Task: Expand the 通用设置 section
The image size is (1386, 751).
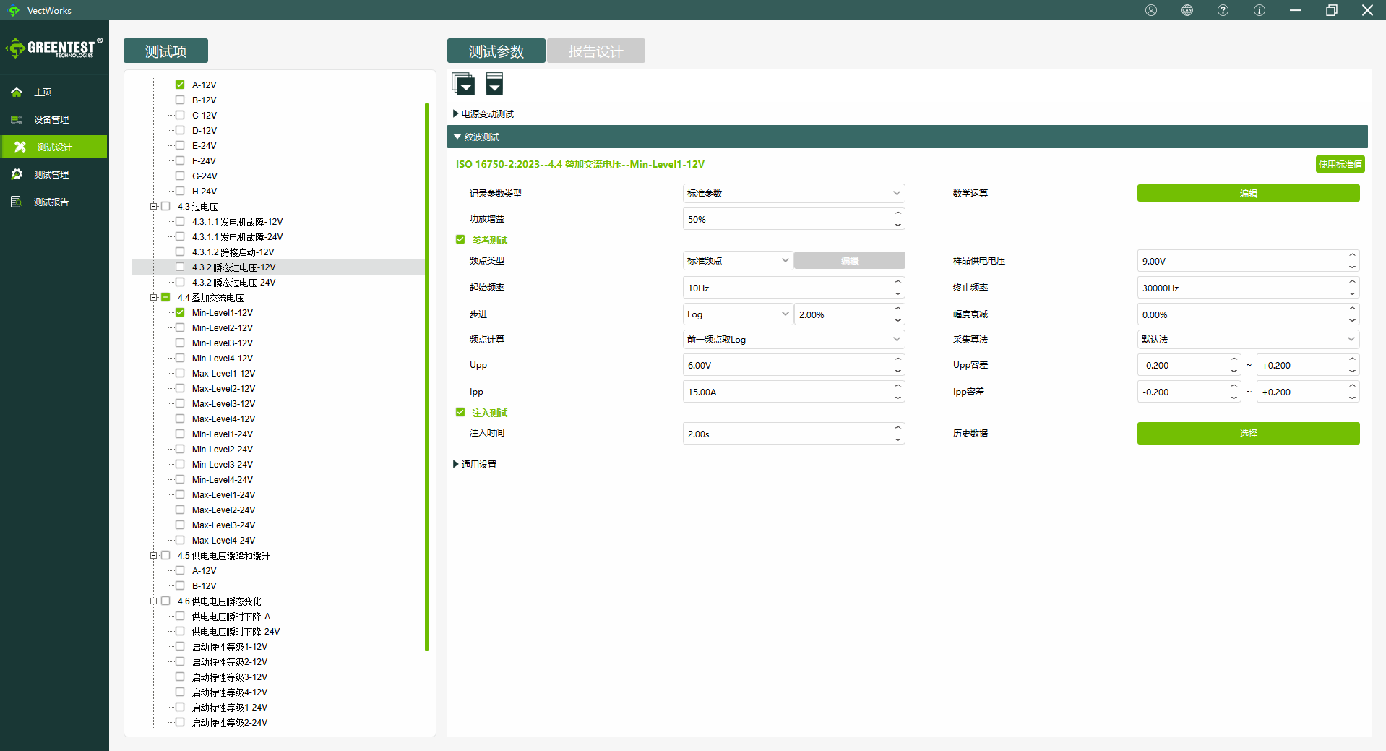Action: point(475,465)
